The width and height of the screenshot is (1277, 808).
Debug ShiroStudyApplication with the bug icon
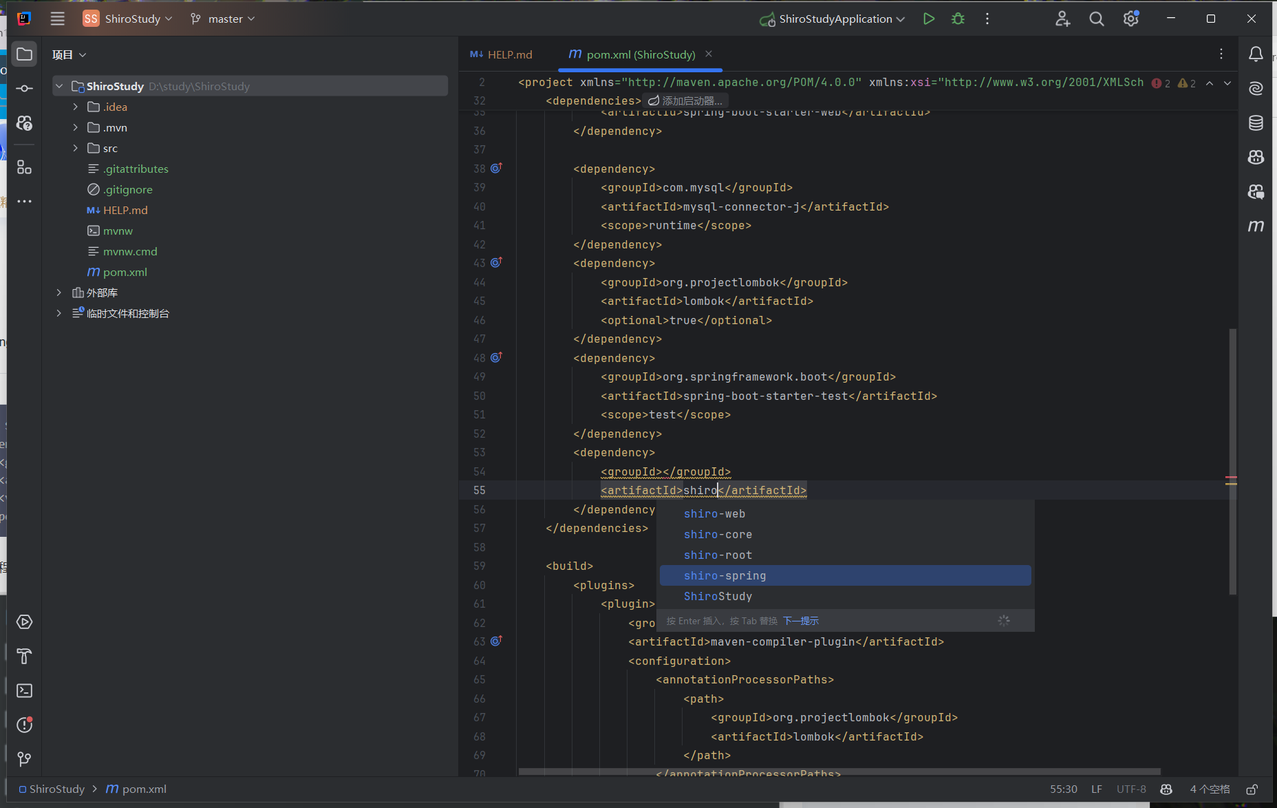[x=958, y=19]
